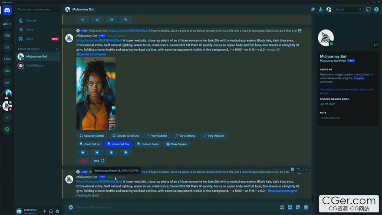
Task: Open the ABC-S server
Action: tap(7, 24)
